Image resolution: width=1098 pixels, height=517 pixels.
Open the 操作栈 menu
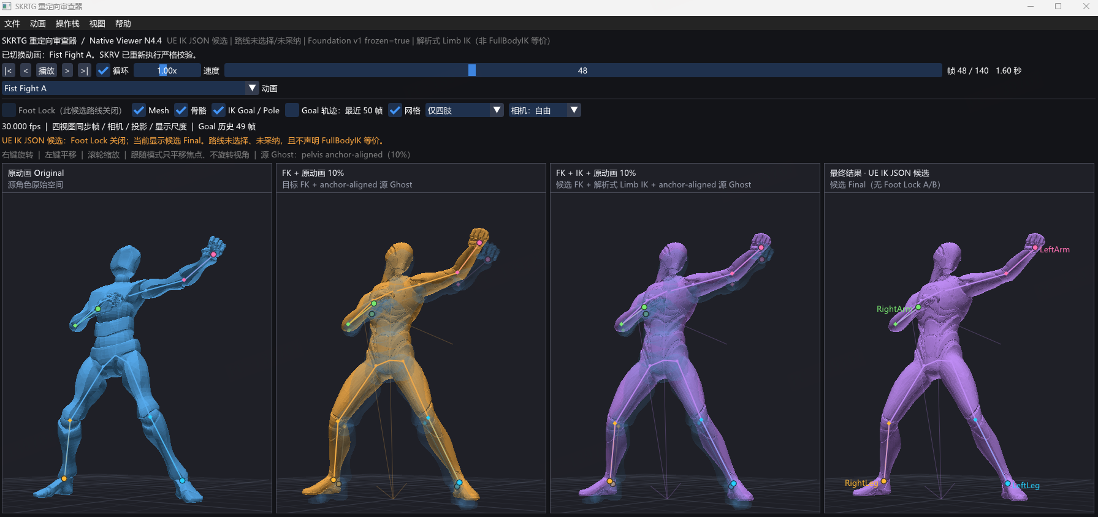point(67,23)
